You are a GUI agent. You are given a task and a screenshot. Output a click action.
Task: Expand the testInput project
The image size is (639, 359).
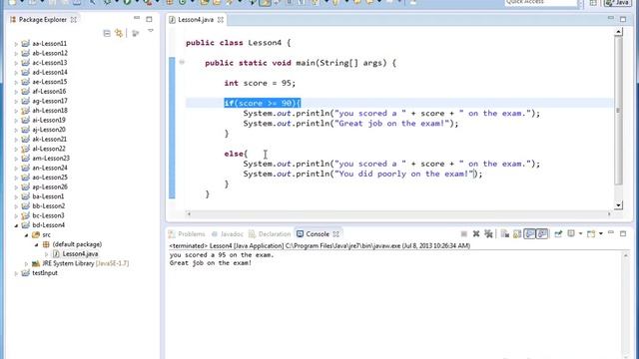[x=16, y=273]
